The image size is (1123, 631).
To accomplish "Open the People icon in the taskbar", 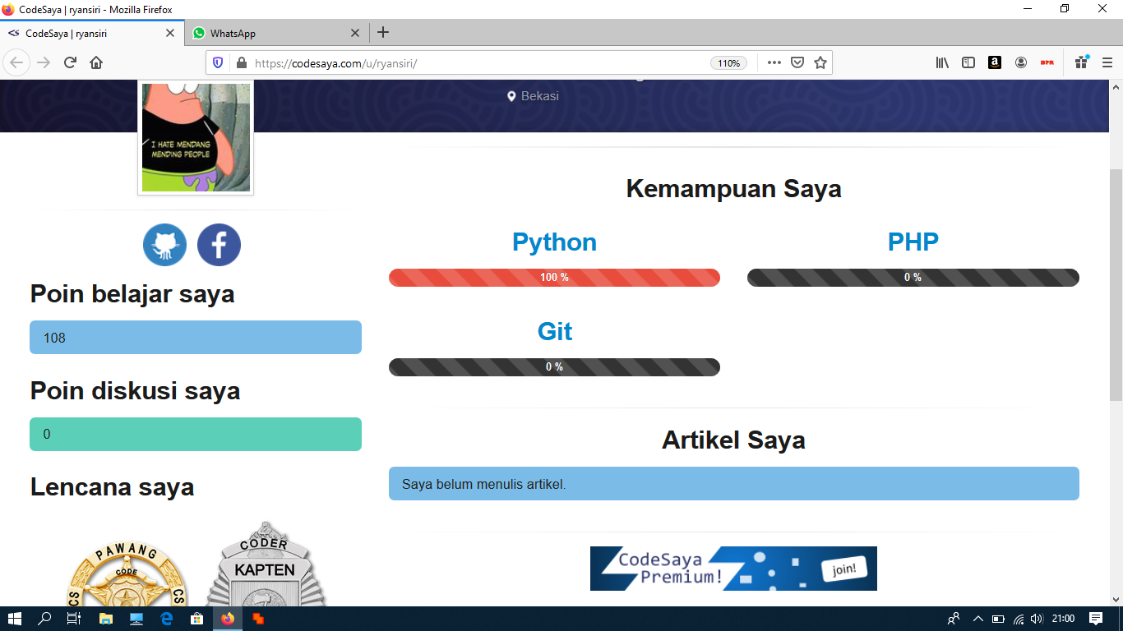I will pos(954,619).
